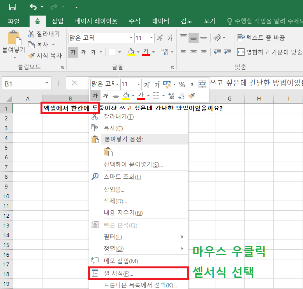Open the 글꼴 group dialog launcher
The width and height of the screenshot is (303, 289).
click(x=173, y=67)
